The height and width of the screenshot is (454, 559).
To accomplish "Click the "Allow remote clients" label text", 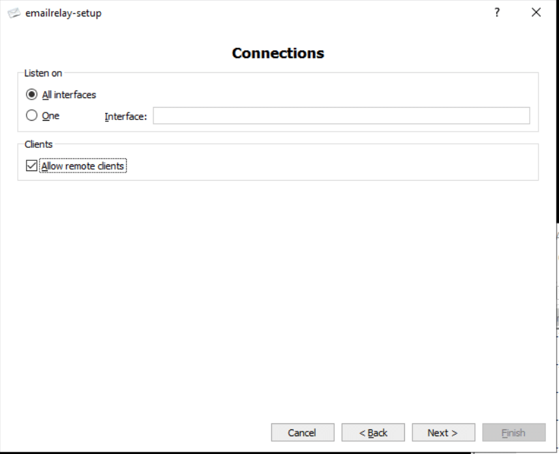I will click(x=82, y=166).
